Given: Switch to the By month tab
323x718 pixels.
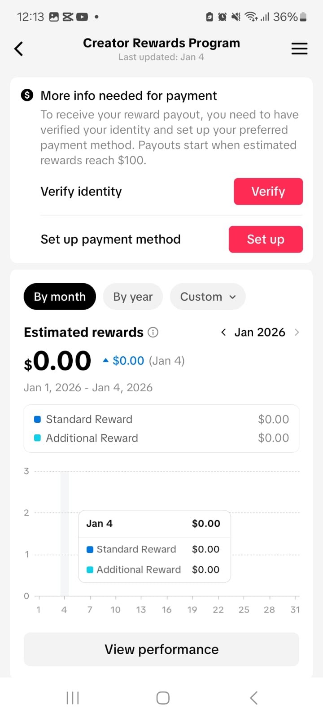Looking at the screenshot, I should (x=60, y=297).
